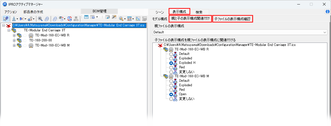Expand the TE-160-200-00 node
This screenshot has width=331, height=126.
click(x=14, y=40)
